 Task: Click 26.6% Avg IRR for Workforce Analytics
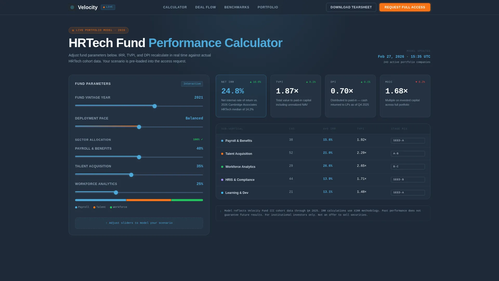[328, 166]
